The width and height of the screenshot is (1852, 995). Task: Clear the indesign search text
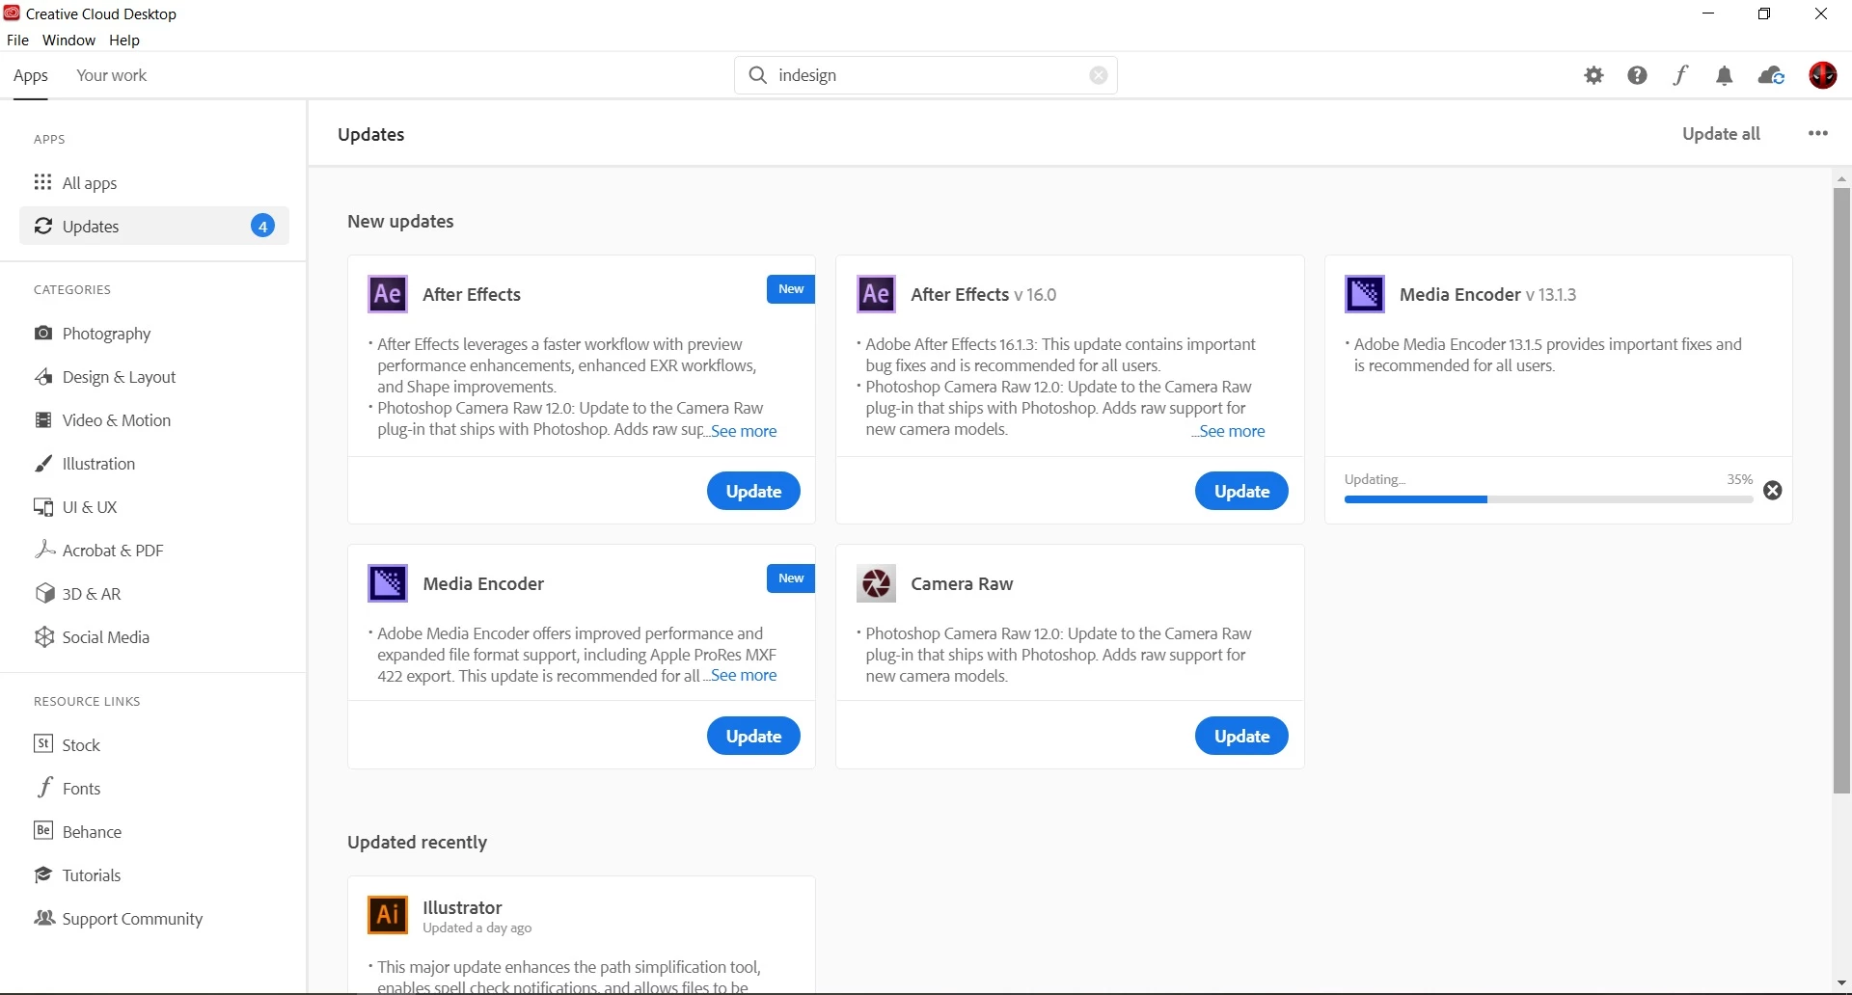[x=1099, y=75]
